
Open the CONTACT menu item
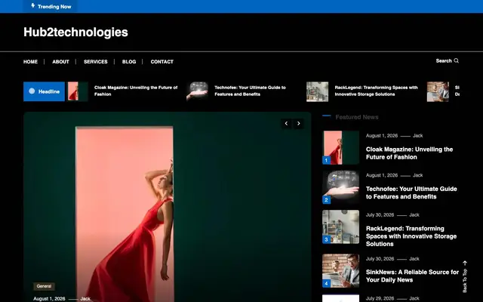point(162,62)
